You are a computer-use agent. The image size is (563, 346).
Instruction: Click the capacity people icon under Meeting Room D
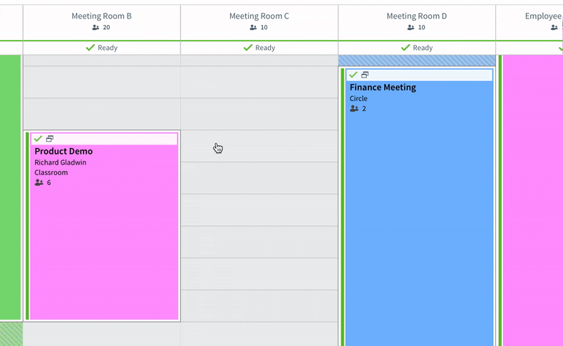point(410,27)
